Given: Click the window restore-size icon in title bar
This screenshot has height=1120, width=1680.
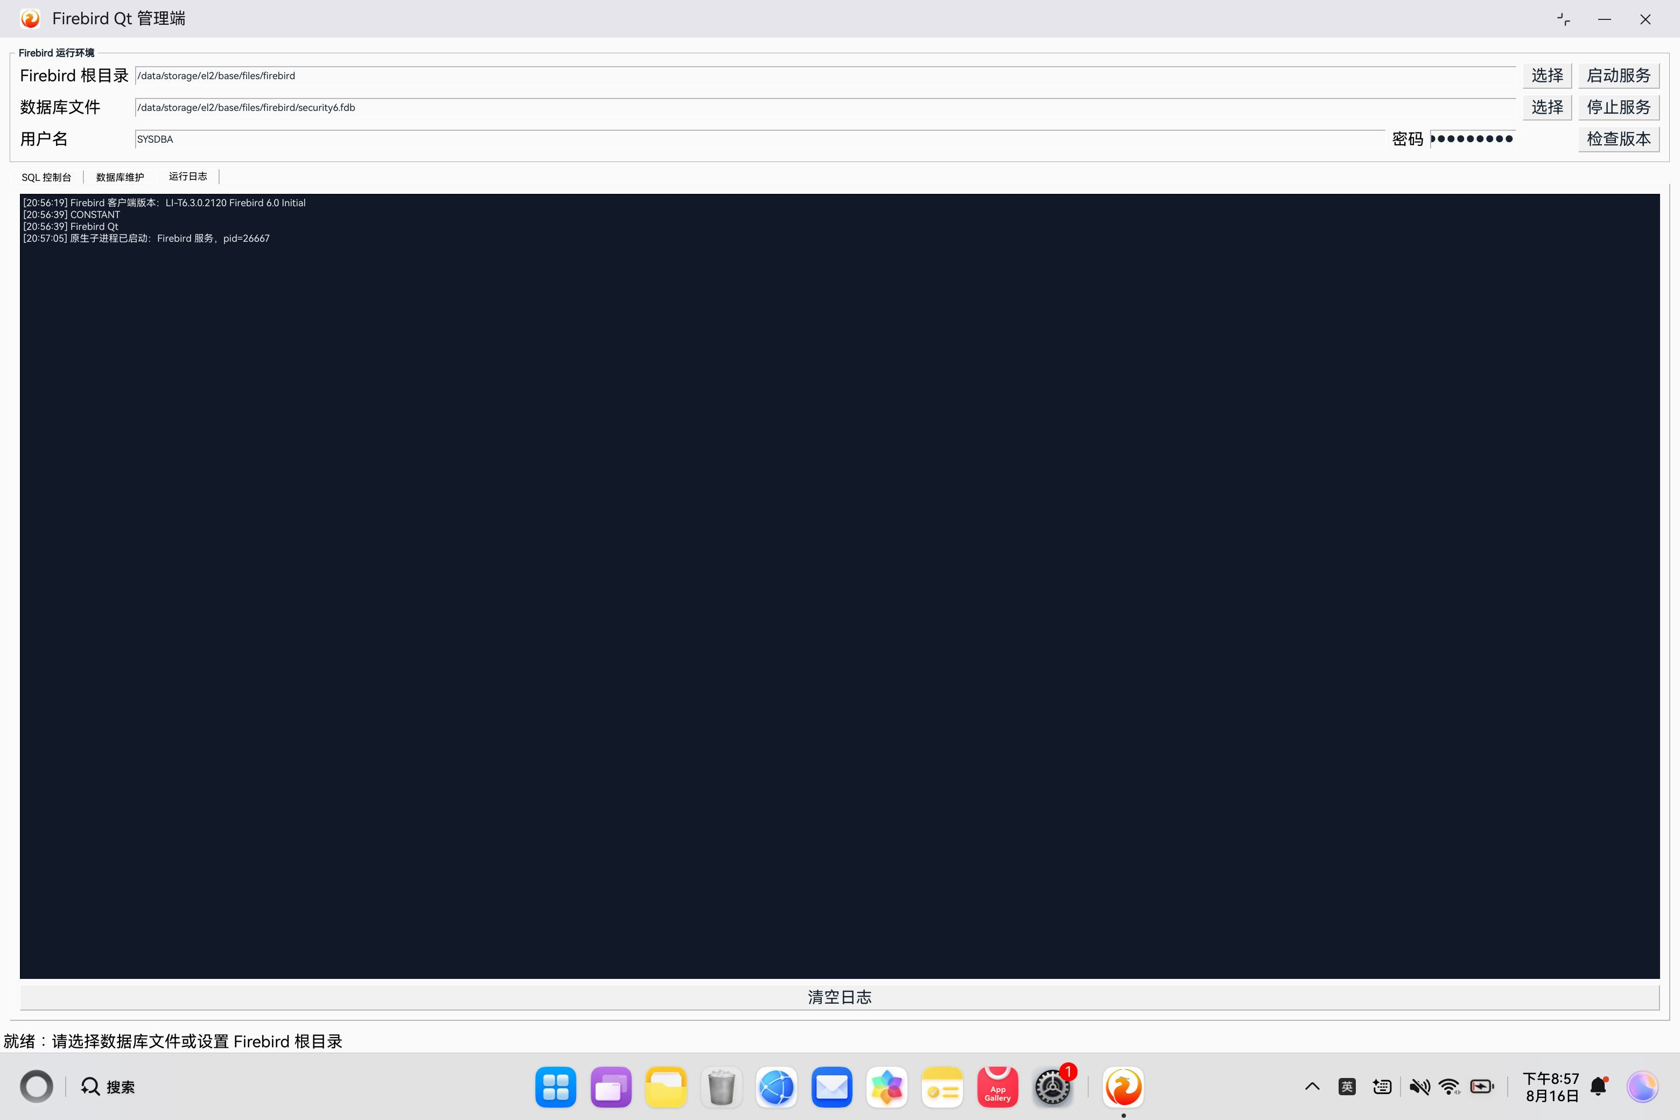Looking at the screenshot, I should (1564, 19).
